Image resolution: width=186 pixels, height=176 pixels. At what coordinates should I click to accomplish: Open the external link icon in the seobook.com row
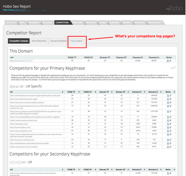coord(170,99)
